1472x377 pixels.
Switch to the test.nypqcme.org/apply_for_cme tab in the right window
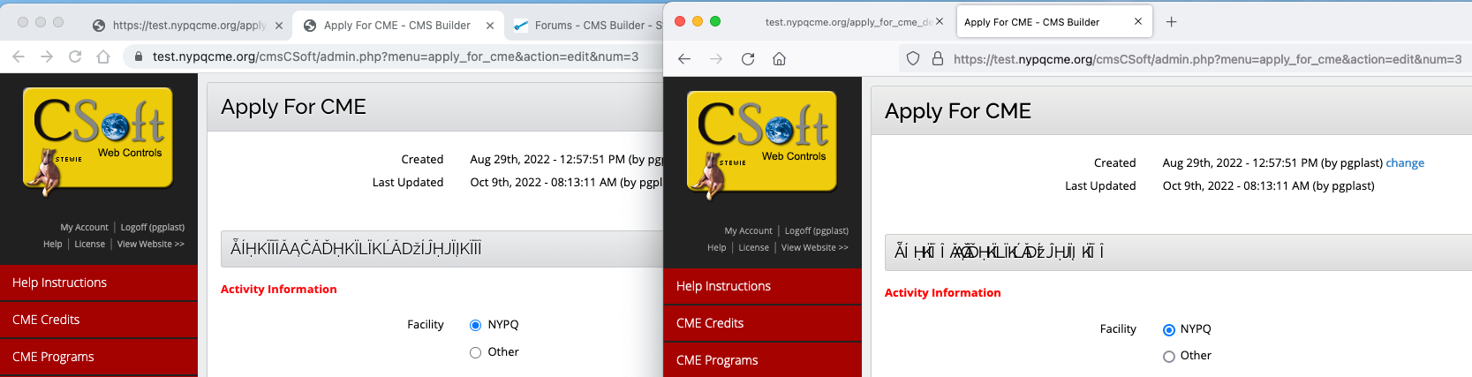pos(846,22)
